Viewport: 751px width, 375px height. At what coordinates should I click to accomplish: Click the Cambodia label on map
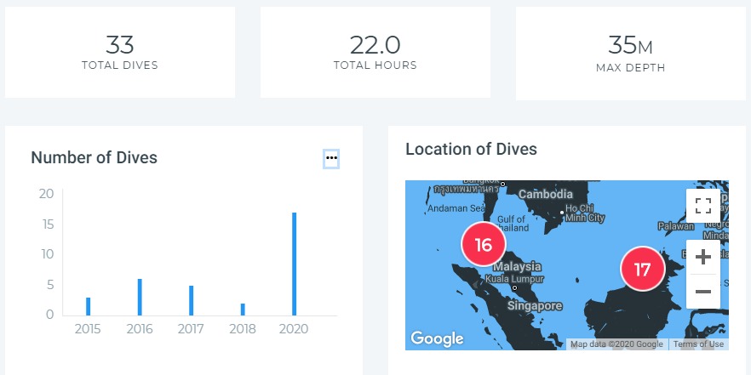[x=546, y=194]
